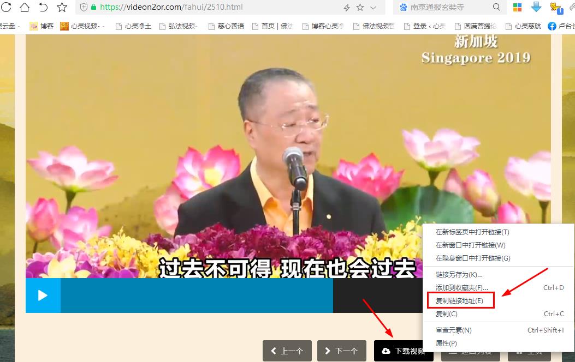Open the shield security icon in address bar
The height and width of the screenshot is (362, 575).
click(x=84, y=7)
